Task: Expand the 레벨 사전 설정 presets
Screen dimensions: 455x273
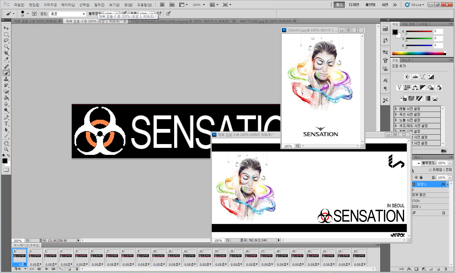Action: click(396, 109)
